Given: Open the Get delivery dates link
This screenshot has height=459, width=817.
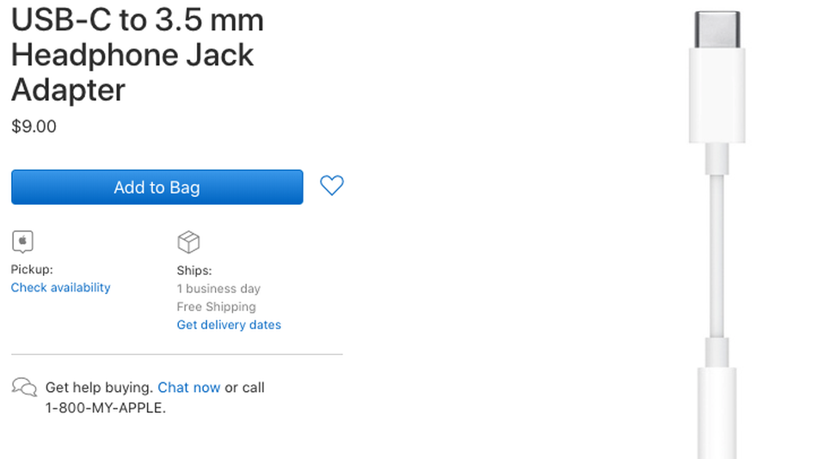Looking at the screenshot, I should [229, 325].
